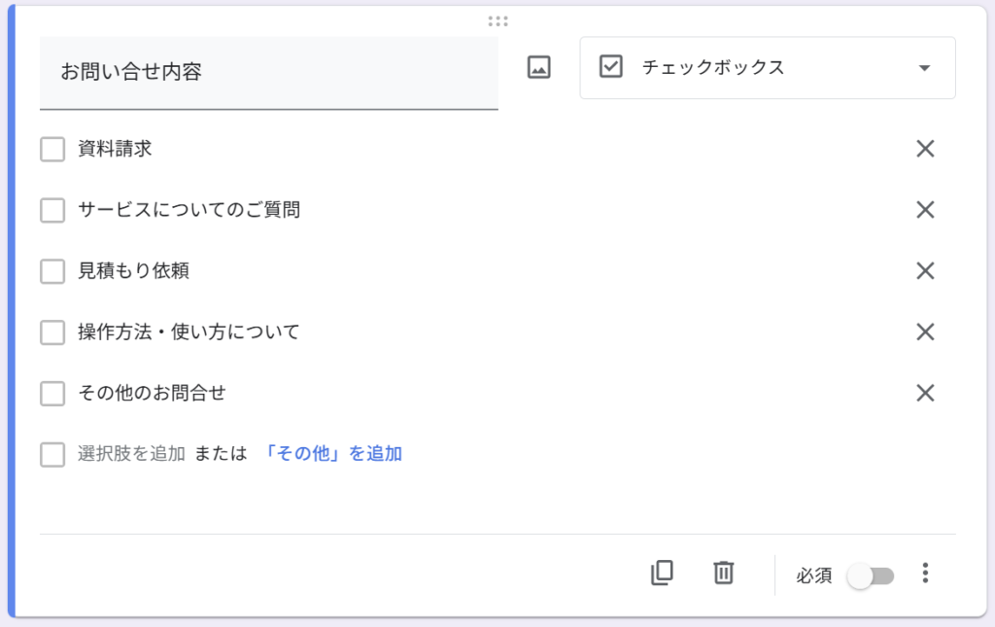The height and width of the screenshot is (627, 995).
Task: Tick the 資料請求 checkbox
Action: [52, 149]
